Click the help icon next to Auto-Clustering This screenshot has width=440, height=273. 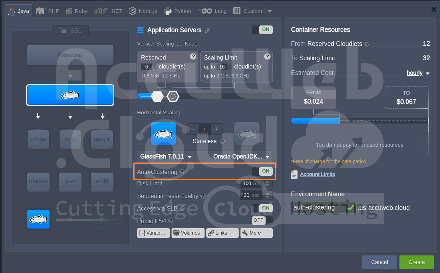point(182,172)
